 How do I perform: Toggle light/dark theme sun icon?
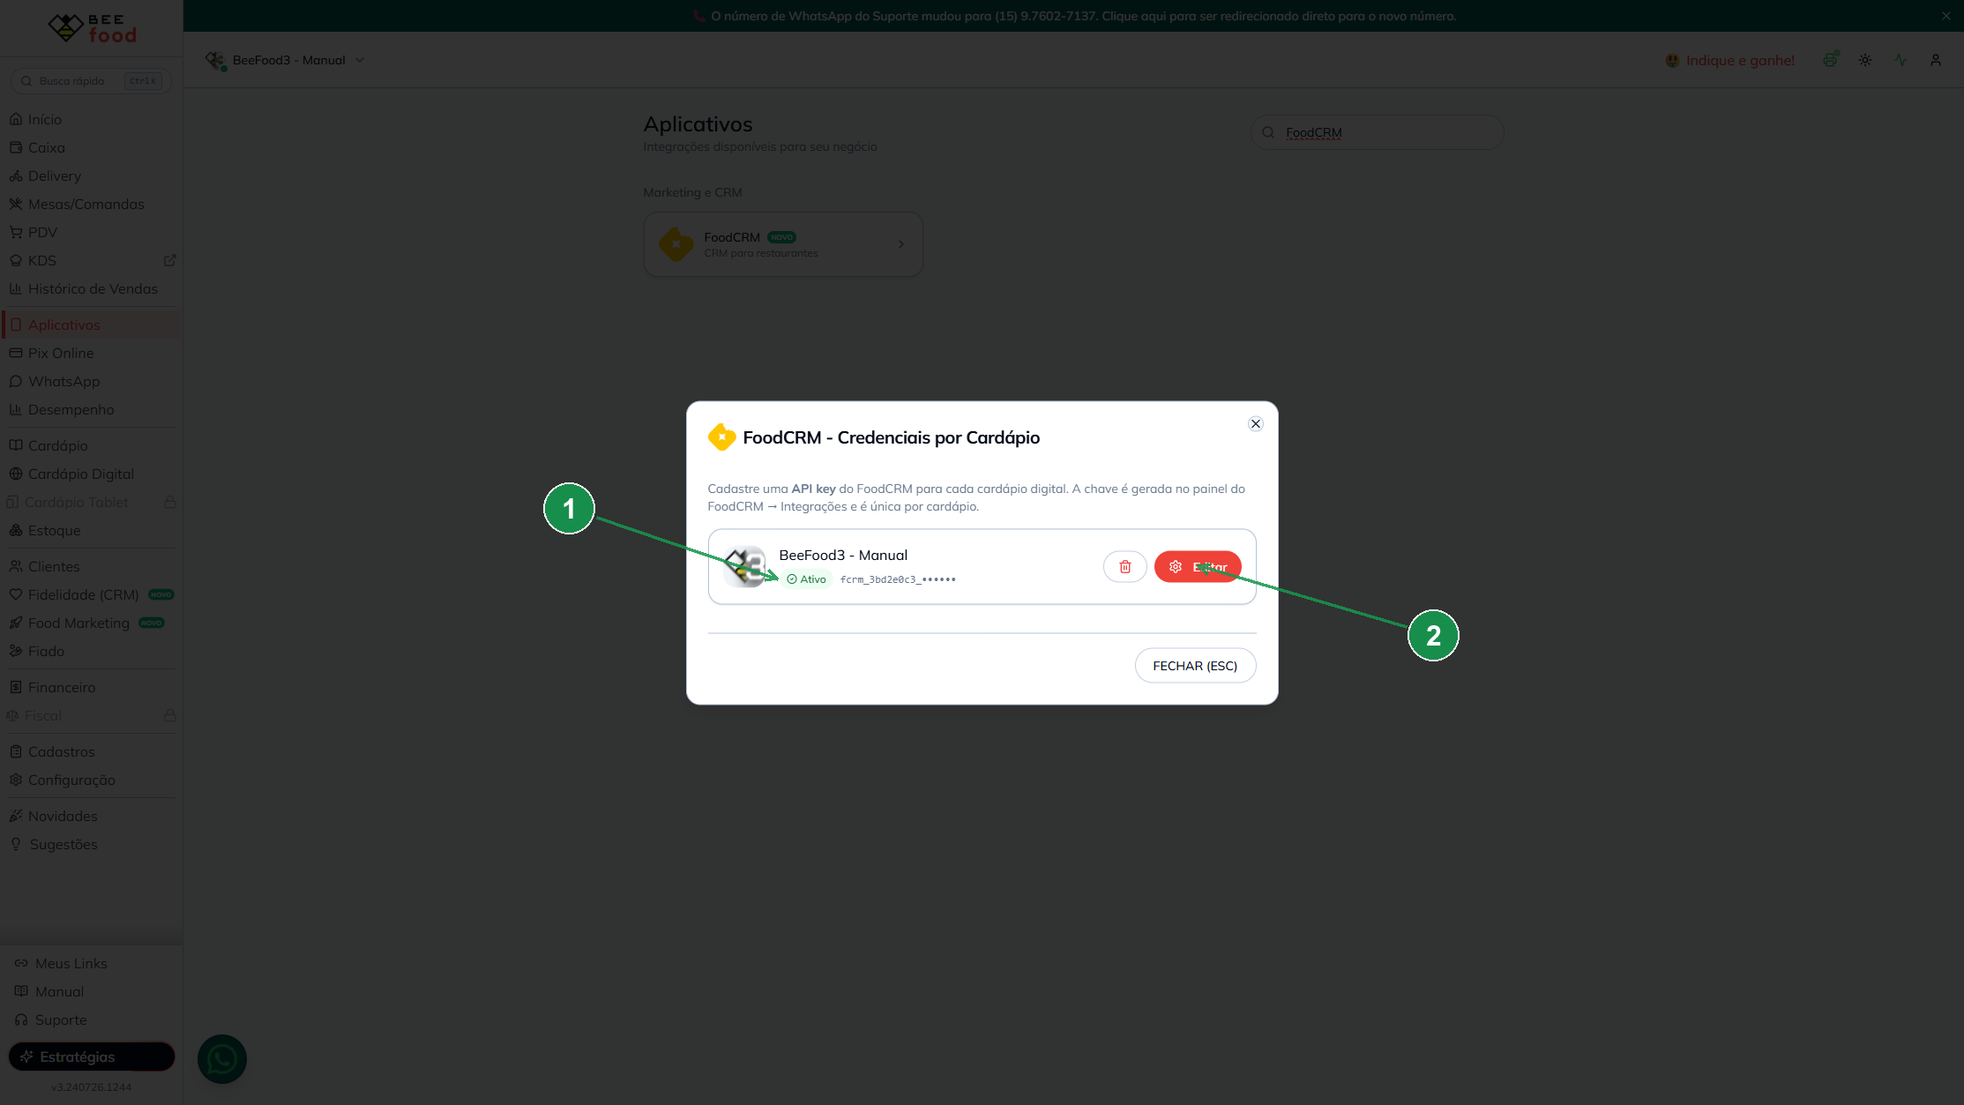(x=1865, y=60)
